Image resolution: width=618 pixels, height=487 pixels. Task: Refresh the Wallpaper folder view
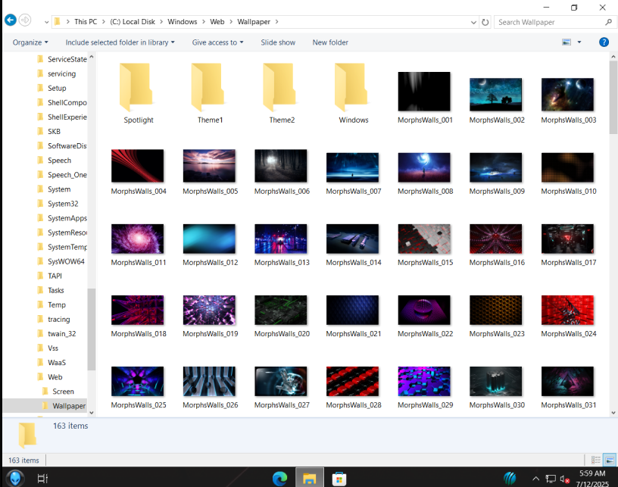(x=485, y=22)
